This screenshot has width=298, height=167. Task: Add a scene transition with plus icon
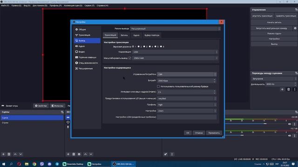coord(282,90)
